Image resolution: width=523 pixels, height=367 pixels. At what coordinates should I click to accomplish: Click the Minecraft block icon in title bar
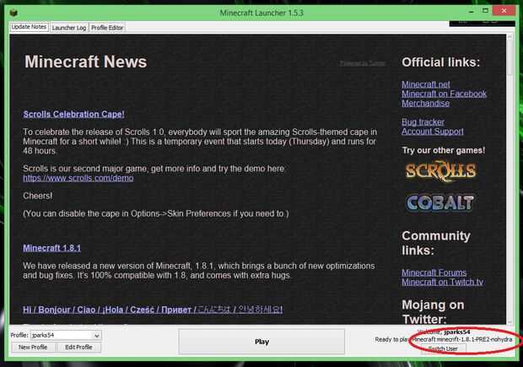[x=13, y=13]
